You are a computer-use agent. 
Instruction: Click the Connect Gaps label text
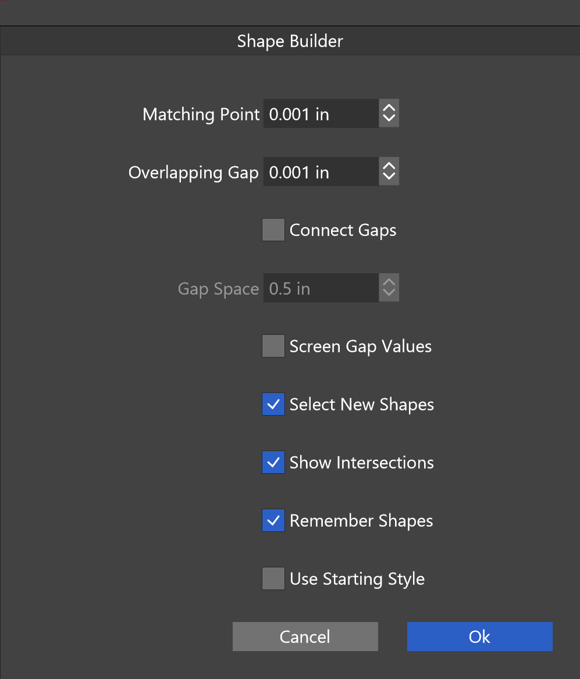point(343,230)
